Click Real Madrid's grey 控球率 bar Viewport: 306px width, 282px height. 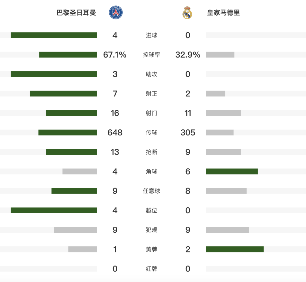[x=220, y=55]
